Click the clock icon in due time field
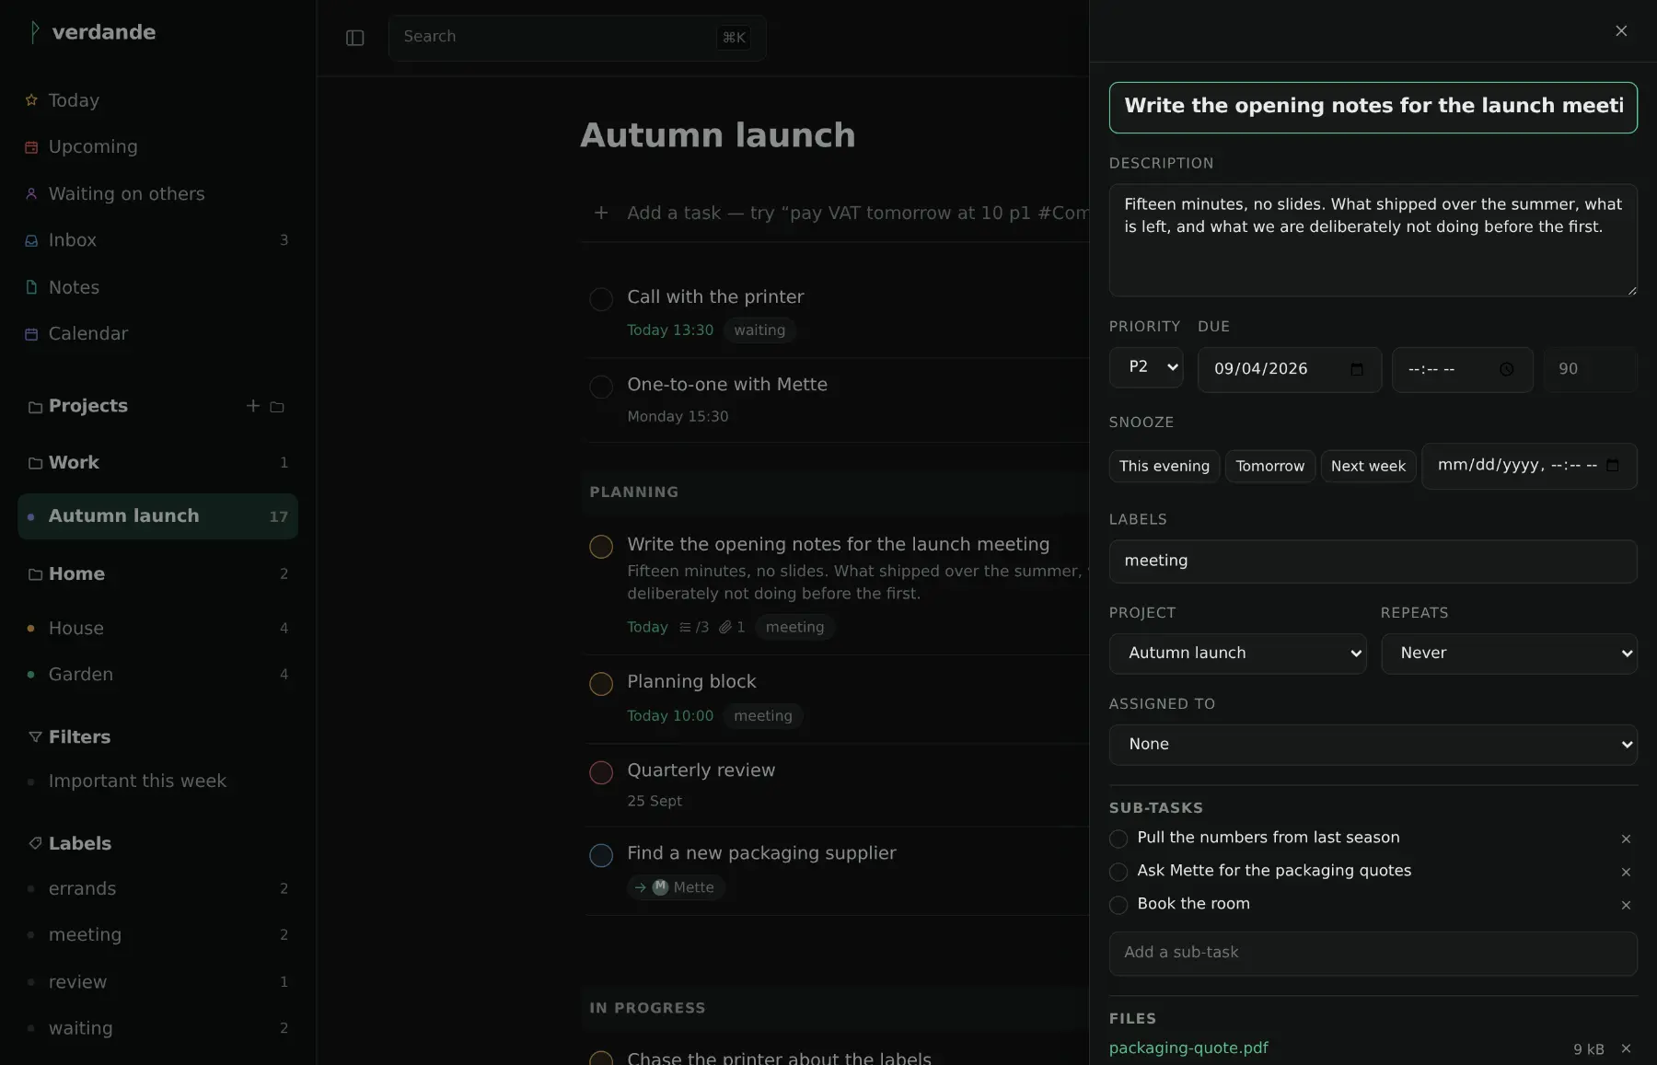Viewport: 1657px width, 1065px height. click(x=1506, y=369)
